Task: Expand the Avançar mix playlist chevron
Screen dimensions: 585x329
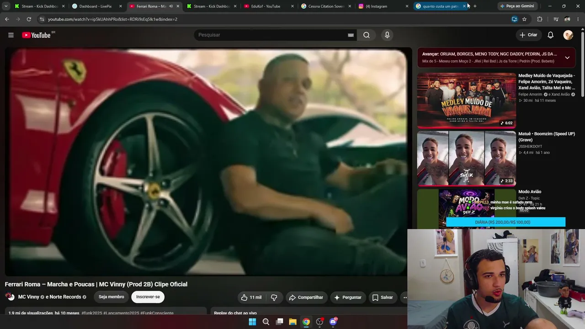Action: tap(567, 58)
